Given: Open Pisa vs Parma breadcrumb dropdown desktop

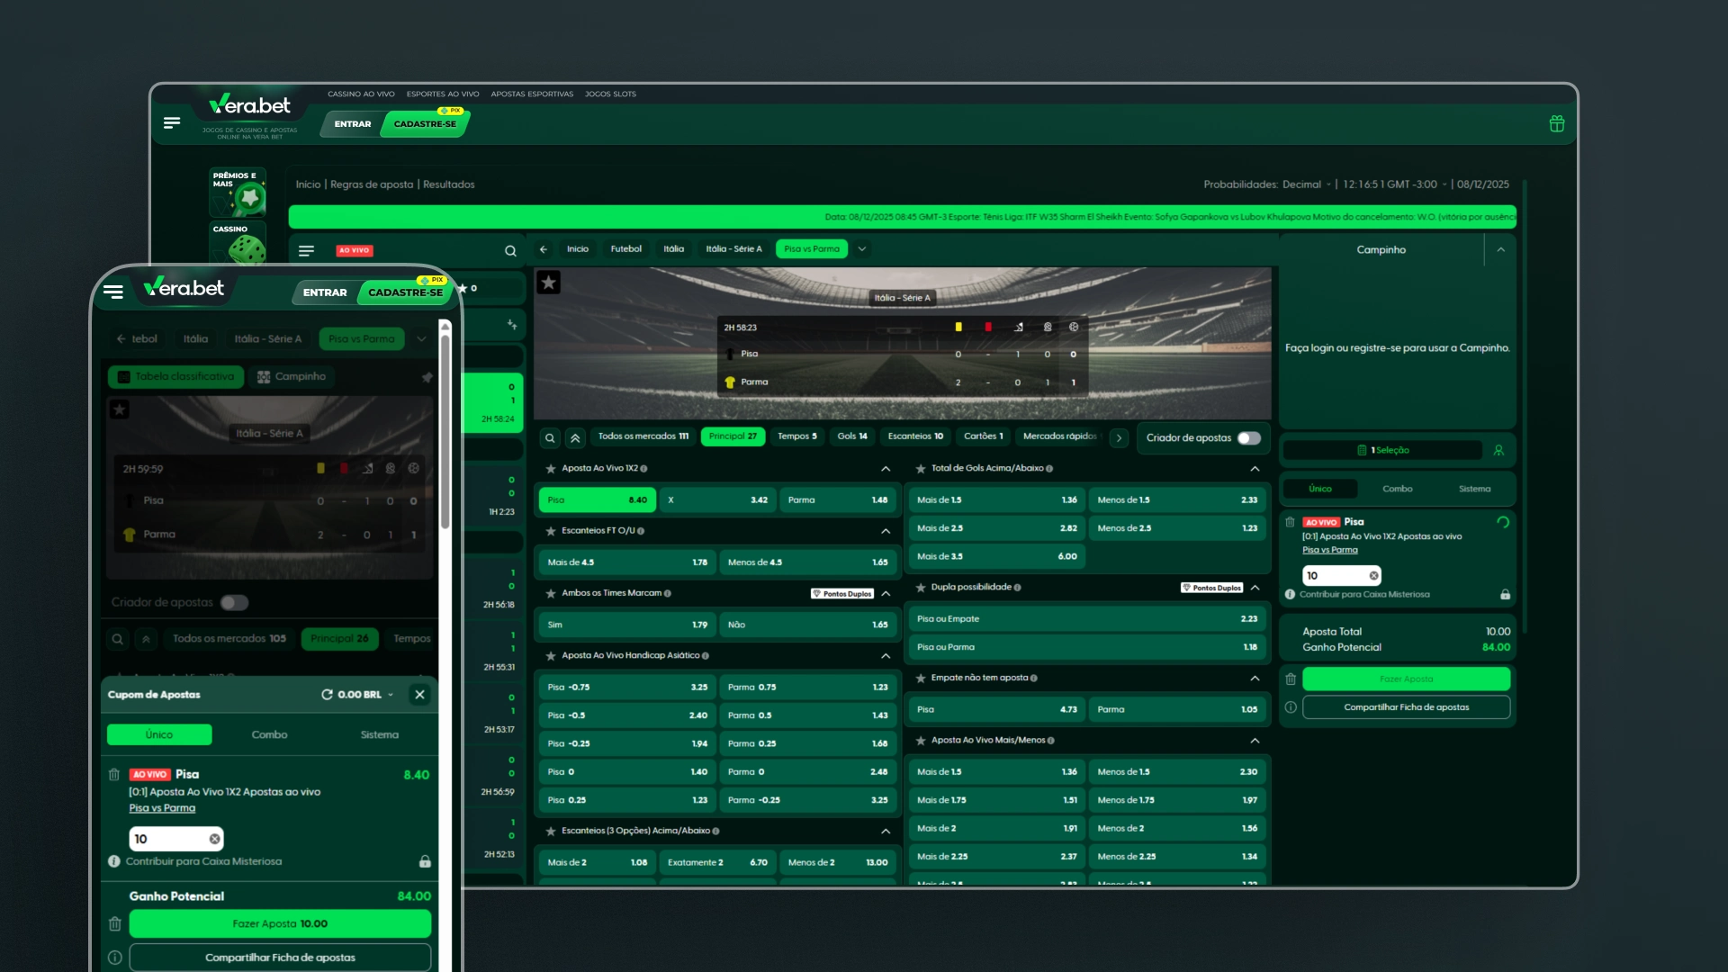Looking at the screenshot, I should 862,249.
